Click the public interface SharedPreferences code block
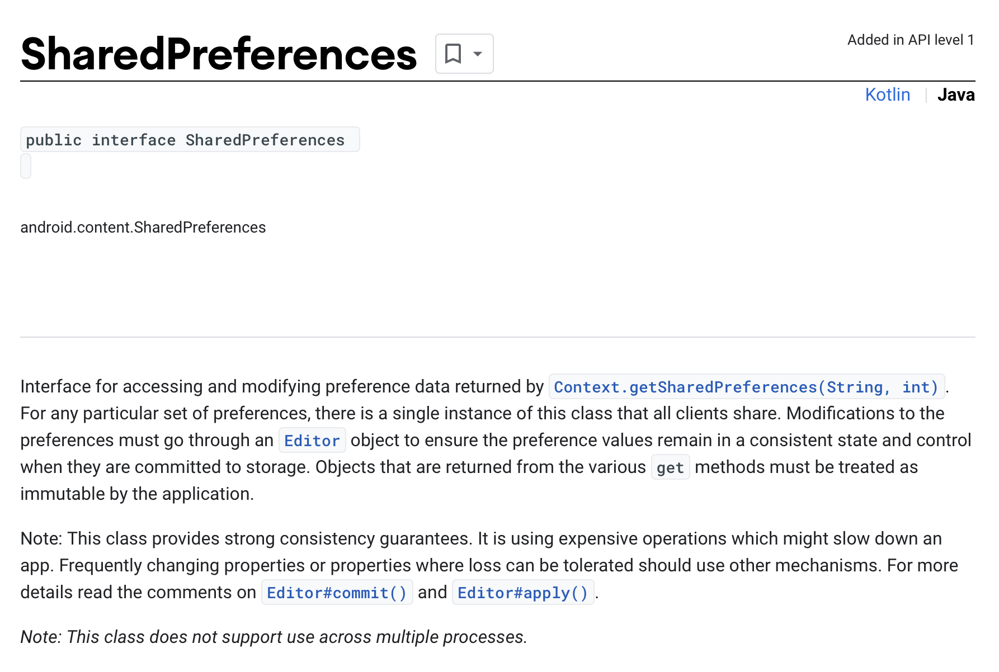This screenshot has width=999, height=672. 190,139
